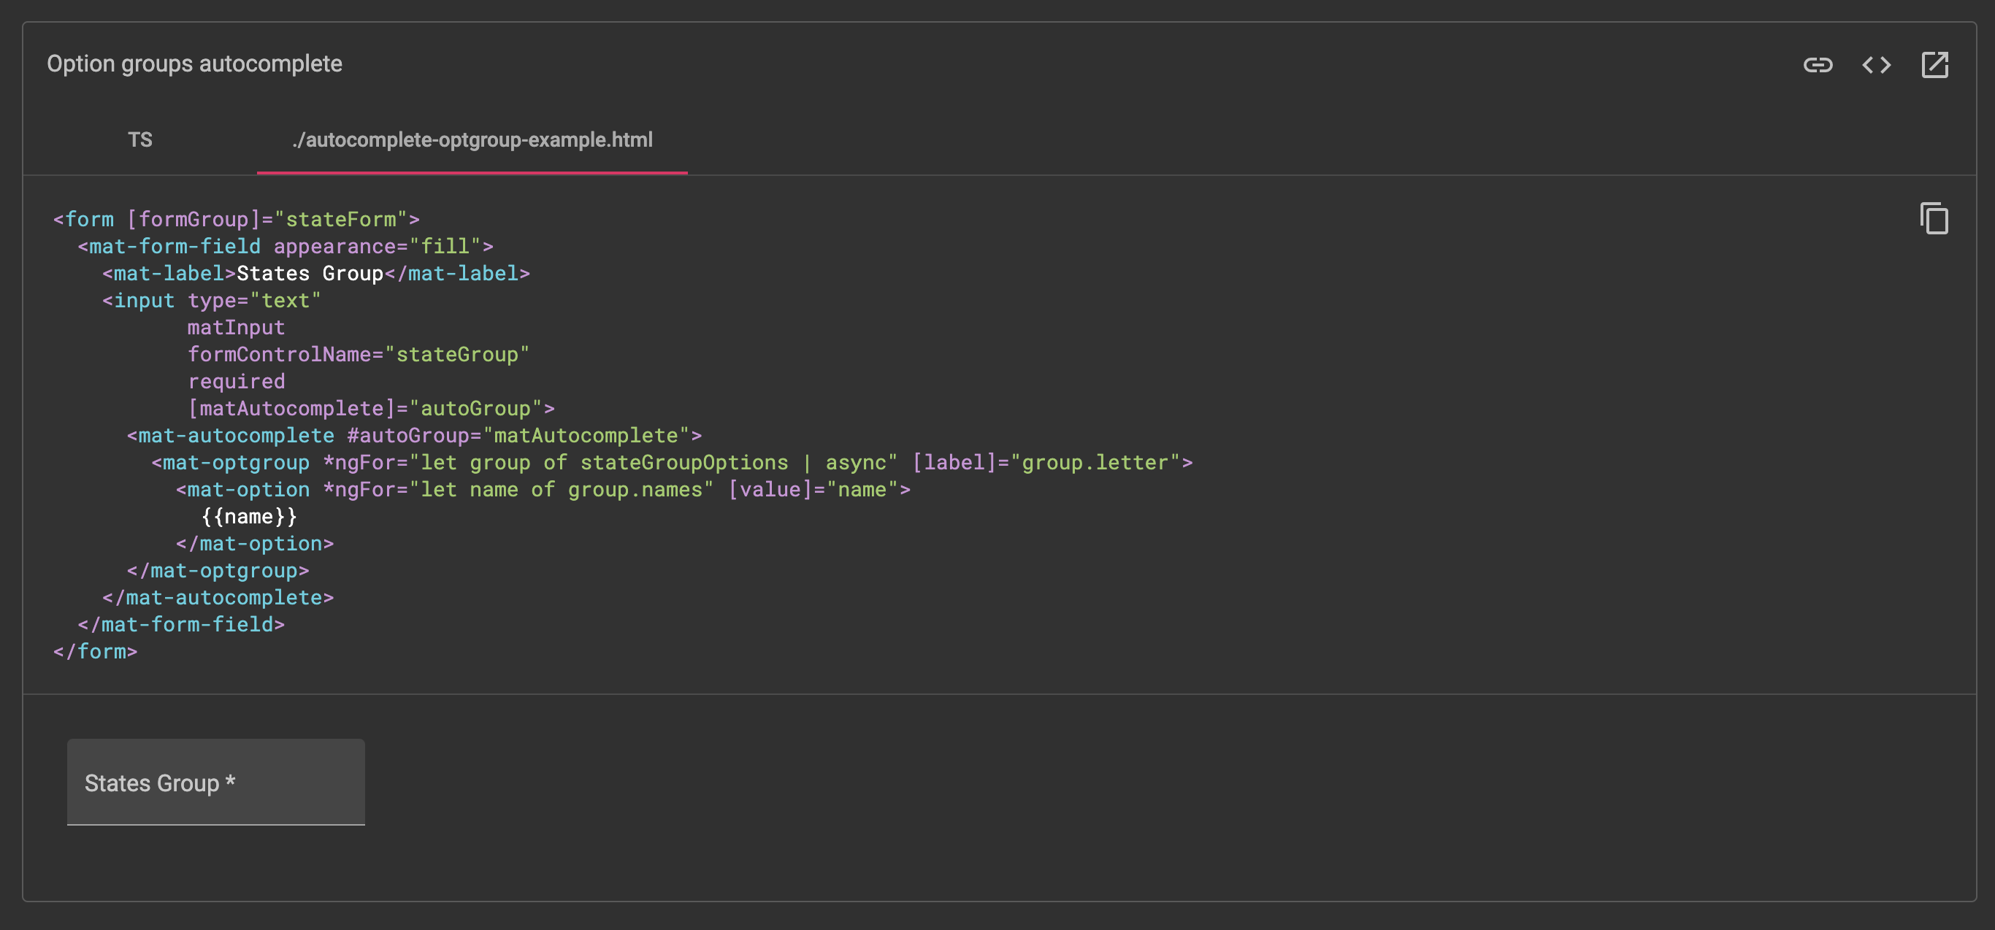
Task: Share the example using the chain-link icon
Action: pyautogui.click(x=1818, y=65)
